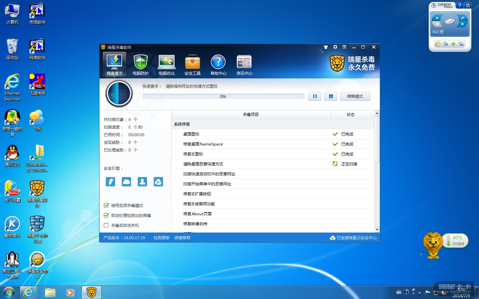This screenshot has width=479, height=299.
Task: Open Daemon Tools gadget help icon
Action: (460, 5)
